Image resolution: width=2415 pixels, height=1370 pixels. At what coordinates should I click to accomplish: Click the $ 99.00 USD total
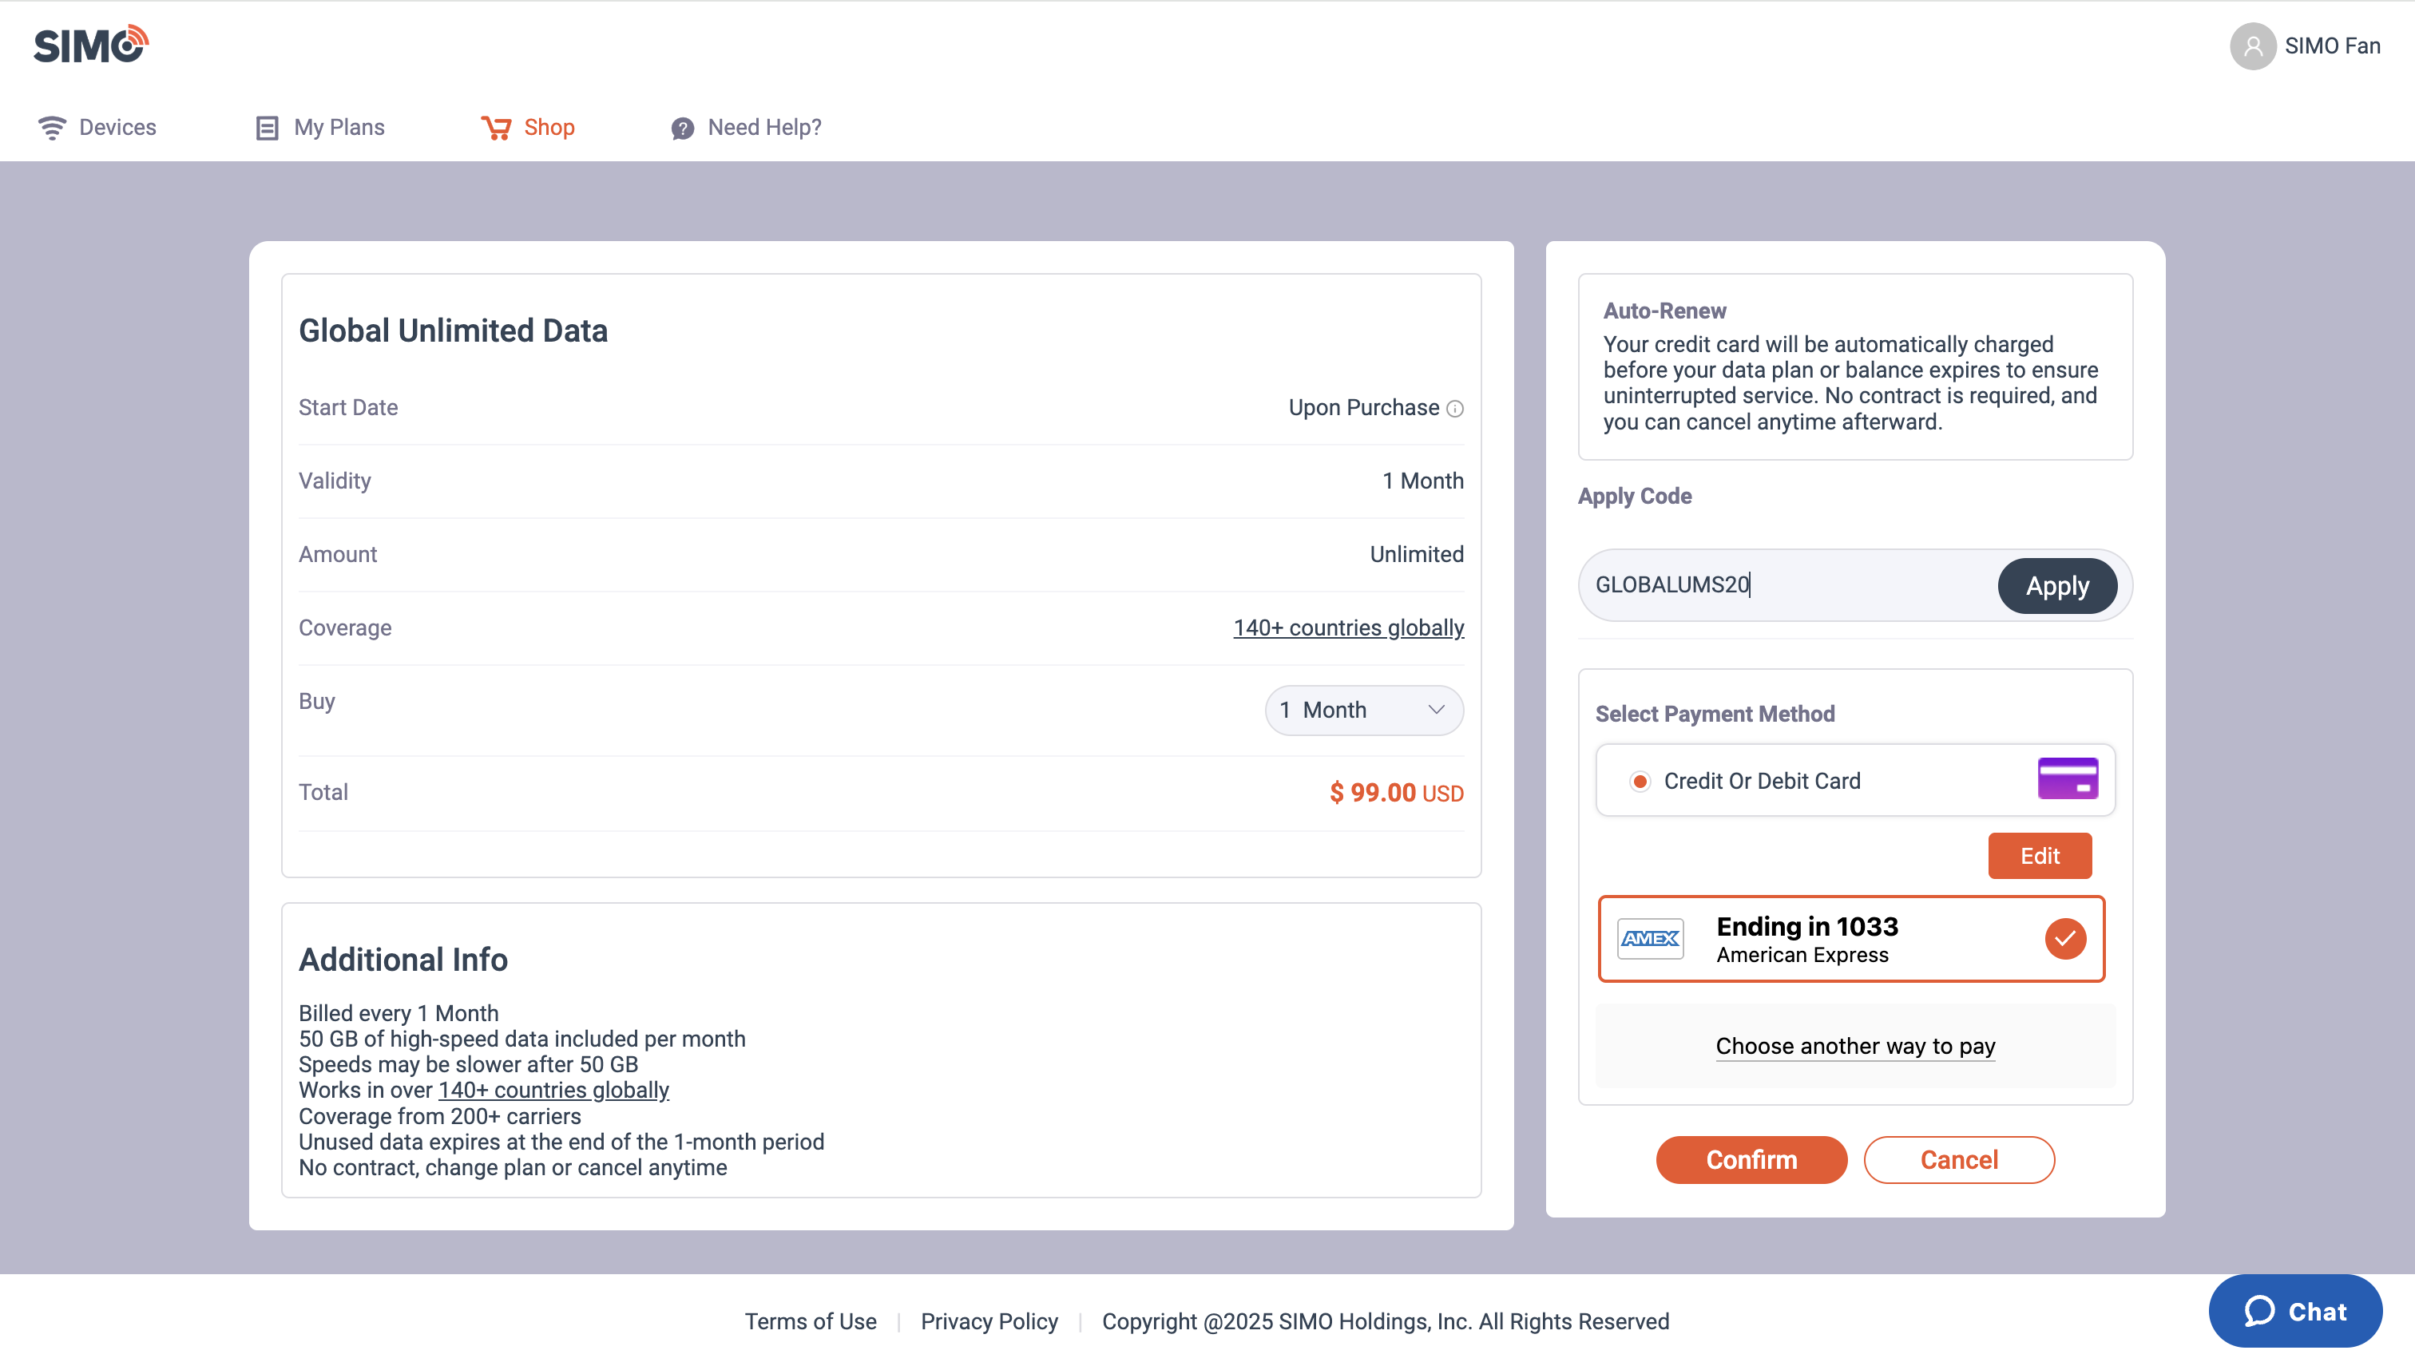[1397, 792]
